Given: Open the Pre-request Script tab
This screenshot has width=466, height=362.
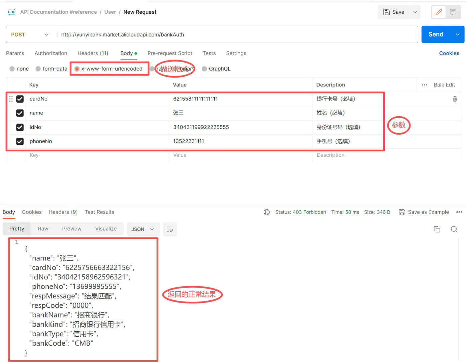Looking at the screenshot, I should (170, 53).
